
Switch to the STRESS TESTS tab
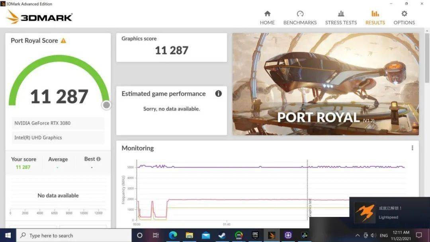point(341,18)
